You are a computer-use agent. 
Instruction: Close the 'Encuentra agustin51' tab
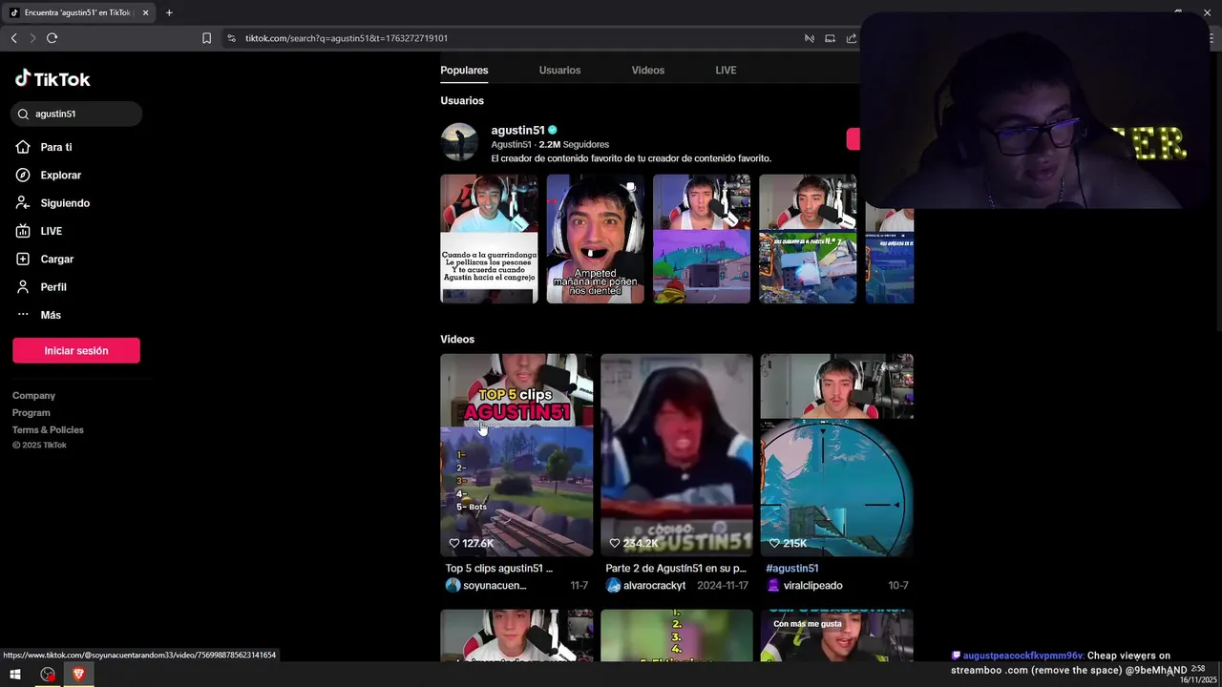145,12
